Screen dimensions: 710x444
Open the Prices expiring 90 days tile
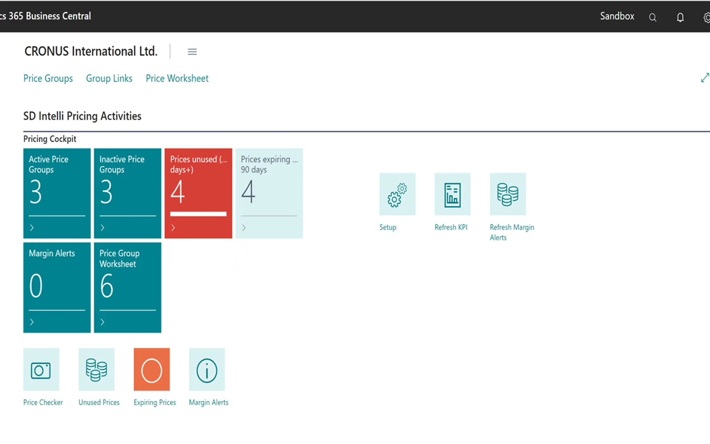click(269, 193)
